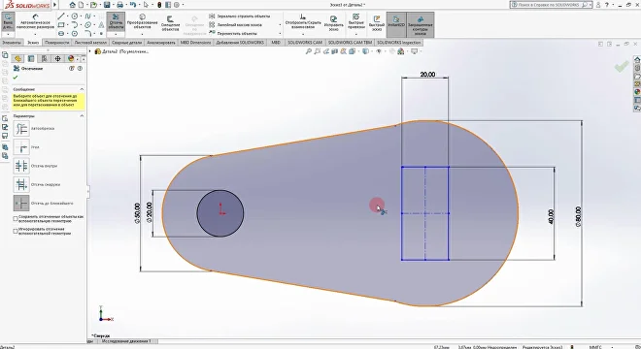Image resolution: width=641 pixels, height=349 pixels.
Task: Click Linear Sketch Pattern (Линейный массив эскиза)
Action: tap(235, 25)
